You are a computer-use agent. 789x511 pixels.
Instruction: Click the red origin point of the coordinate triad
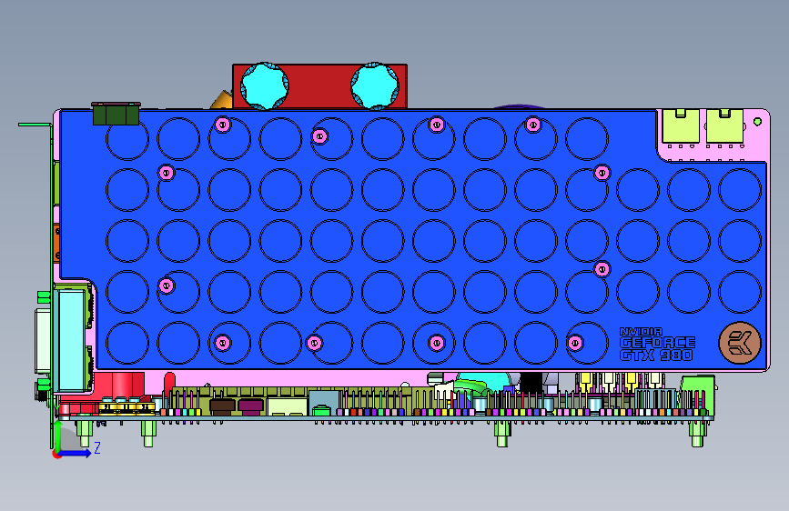56,454
